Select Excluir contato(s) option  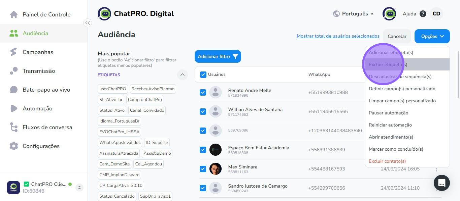pyautogui.click(x=407, y=161)
